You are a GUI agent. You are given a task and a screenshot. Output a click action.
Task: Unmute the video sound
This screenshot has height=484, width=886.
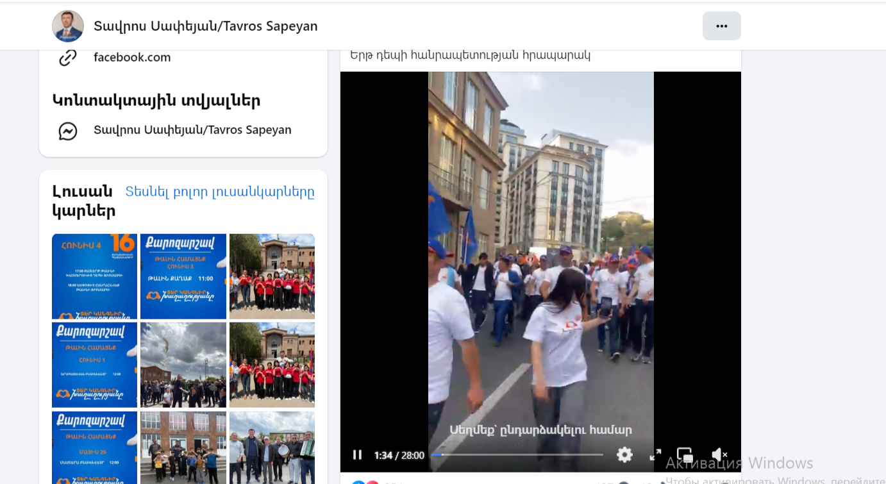point(719,455)
